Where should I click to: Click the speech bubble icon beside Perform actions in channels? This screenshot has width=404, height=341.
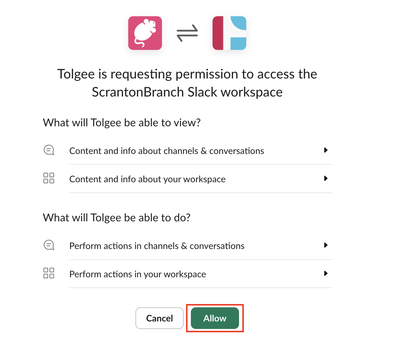tap(49, 245)
